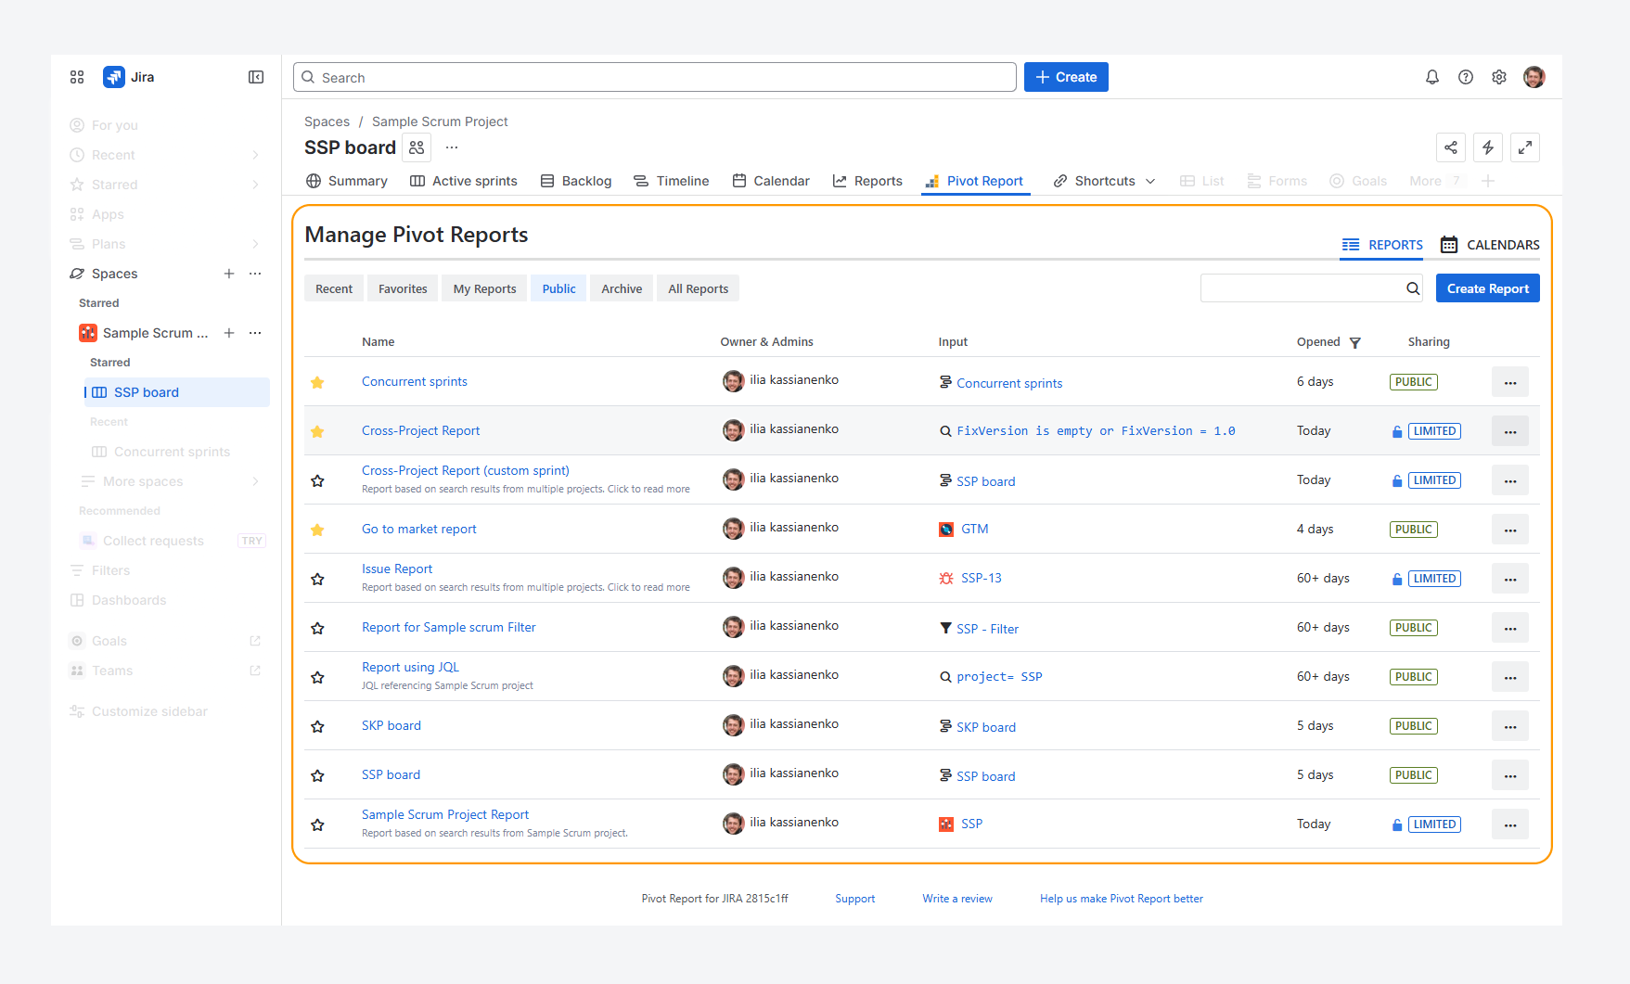Go to Sample Scrum Project breadcrumb
This screenshot has height=984, width=1630.
440,121
